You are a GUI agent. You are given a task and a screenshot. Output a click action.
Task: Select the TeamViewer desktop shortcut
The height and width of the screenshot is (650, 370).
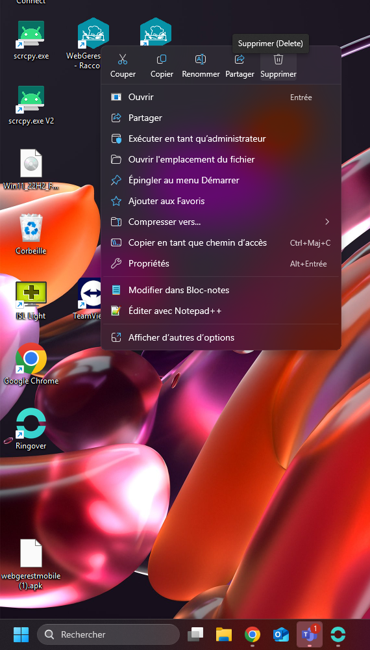click(x=88, y=298)
